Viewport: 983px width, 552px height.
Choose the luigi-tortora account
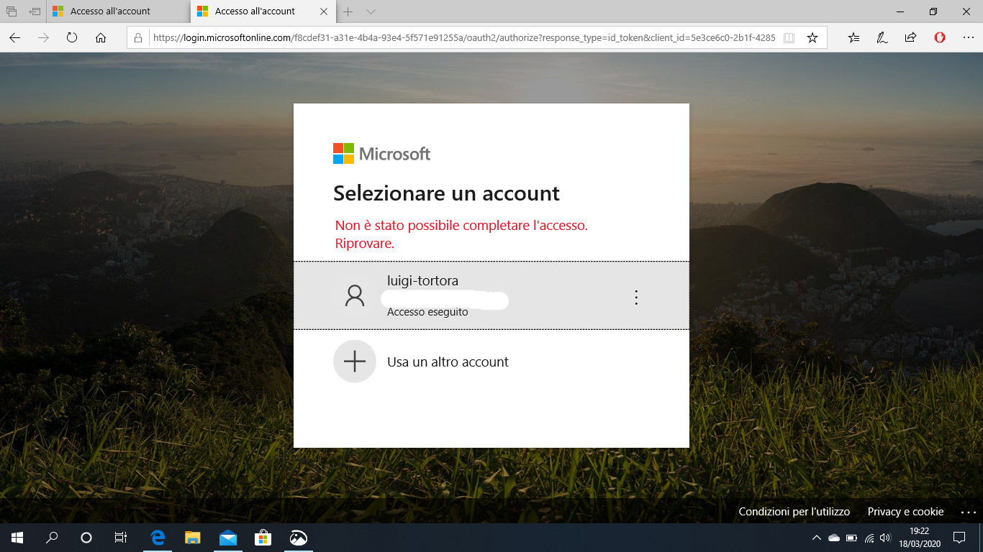(491, 295)
